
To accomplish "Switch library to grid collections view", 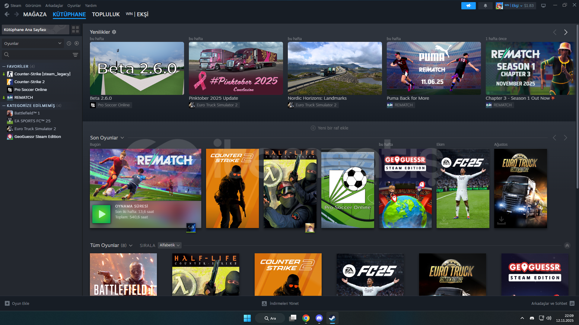I will pyautogui.click(x=75, y=30).
